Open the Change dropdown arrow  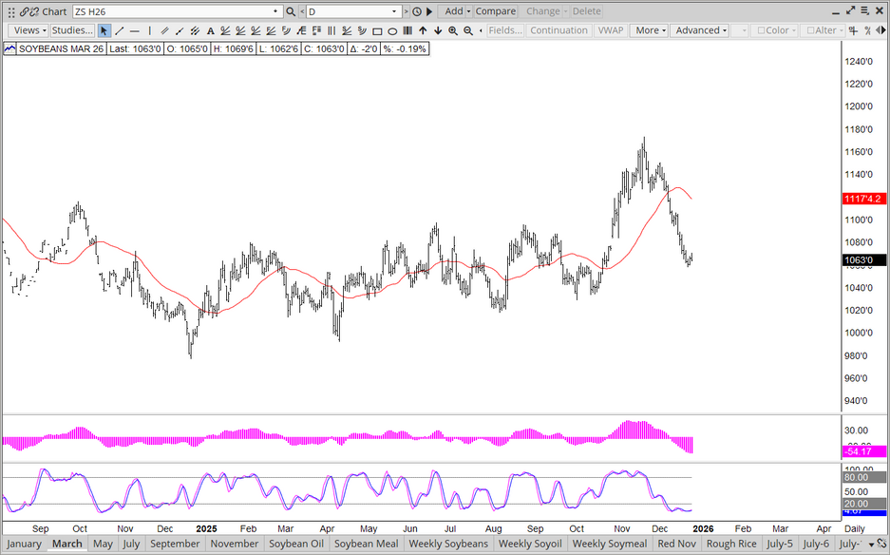coord(566,11)
